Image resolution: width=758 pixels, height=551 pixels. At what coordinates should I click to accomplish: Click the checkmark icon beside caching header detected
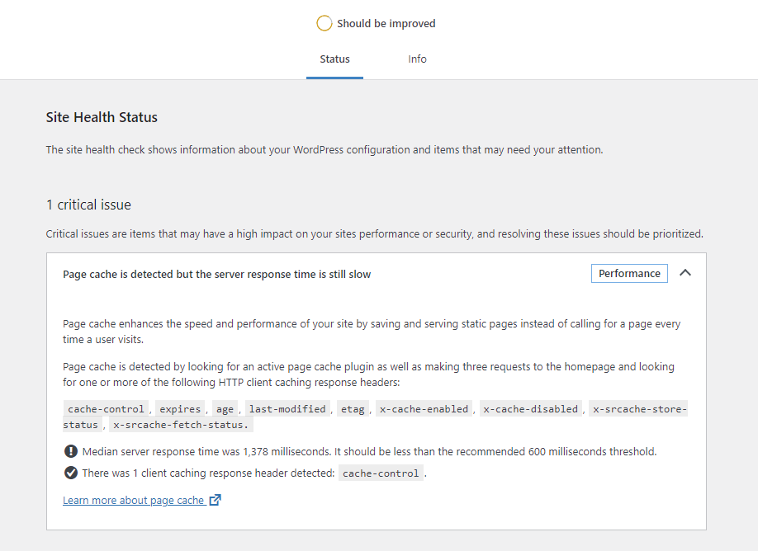[x=71, y=473]
